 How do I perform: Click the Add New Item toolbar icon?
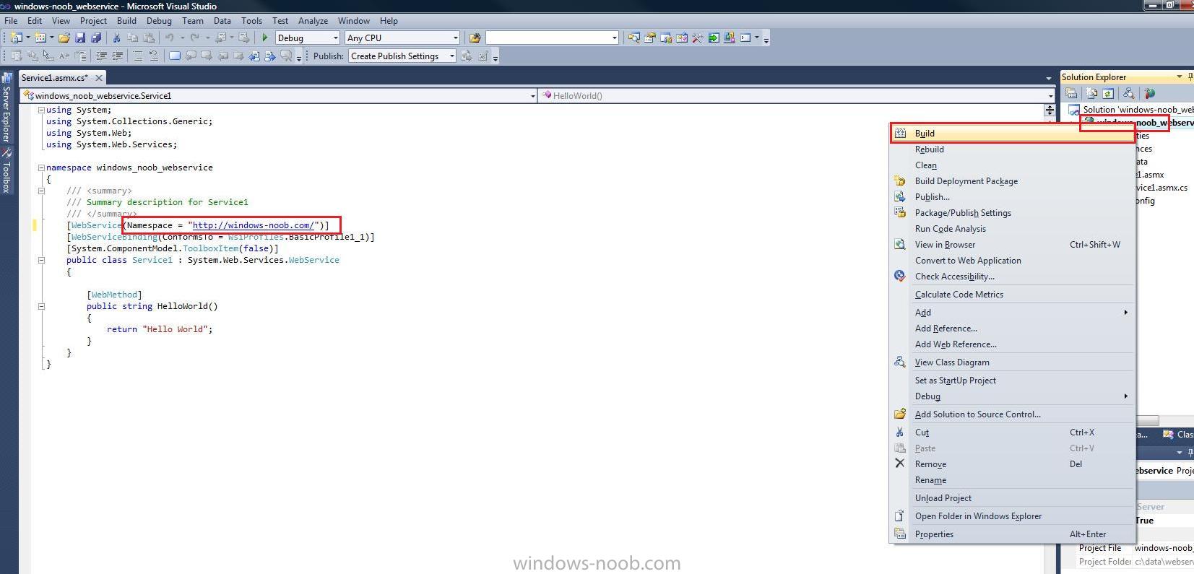pyautogui.click(x=40, y=38)
